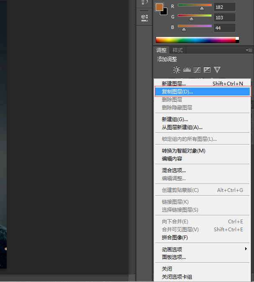The height and width of the screenshot is (282, 254).
Task: Pick a color from the spectrum ramp
Action: [195, 40]
